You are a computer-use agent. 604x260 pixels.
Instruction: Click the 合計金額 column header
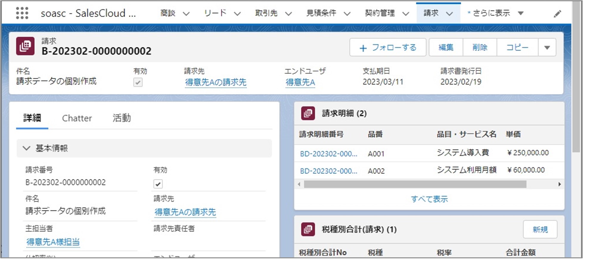coord(521,253)
